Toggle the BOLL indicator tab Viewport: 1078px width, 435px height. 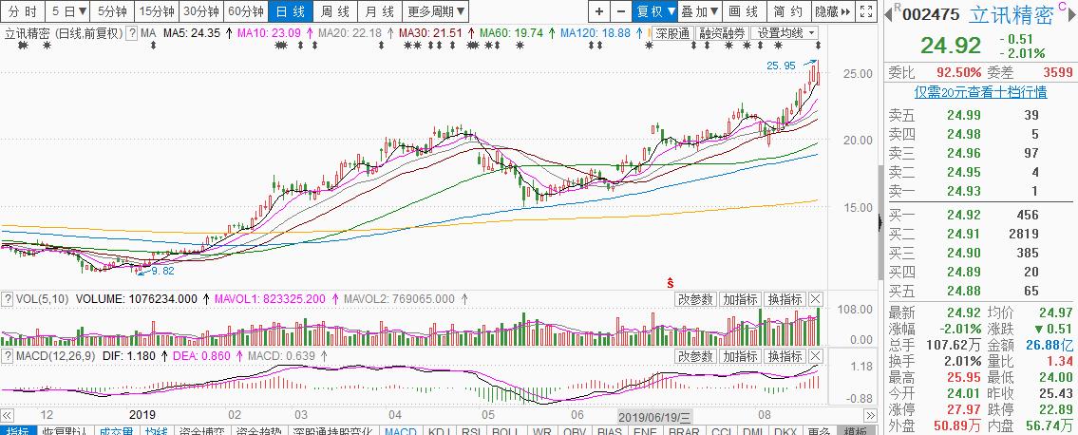click(x=506, y=430)
